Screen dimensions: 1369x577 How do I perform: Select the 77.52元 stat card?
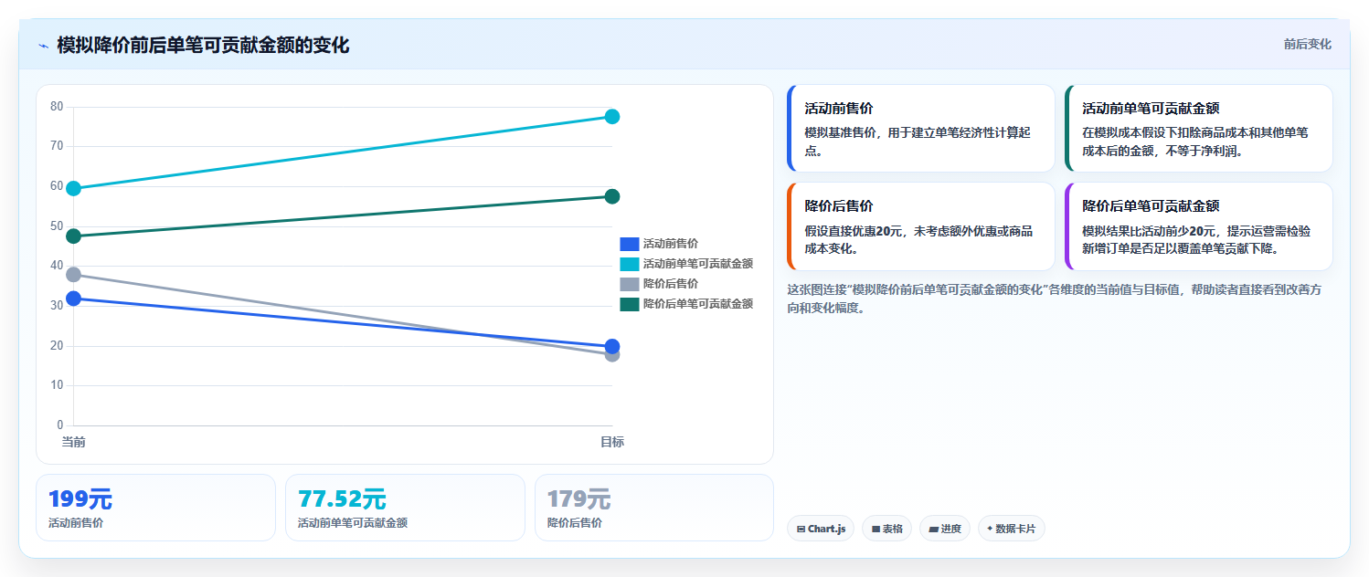click(x=405, y=508)
